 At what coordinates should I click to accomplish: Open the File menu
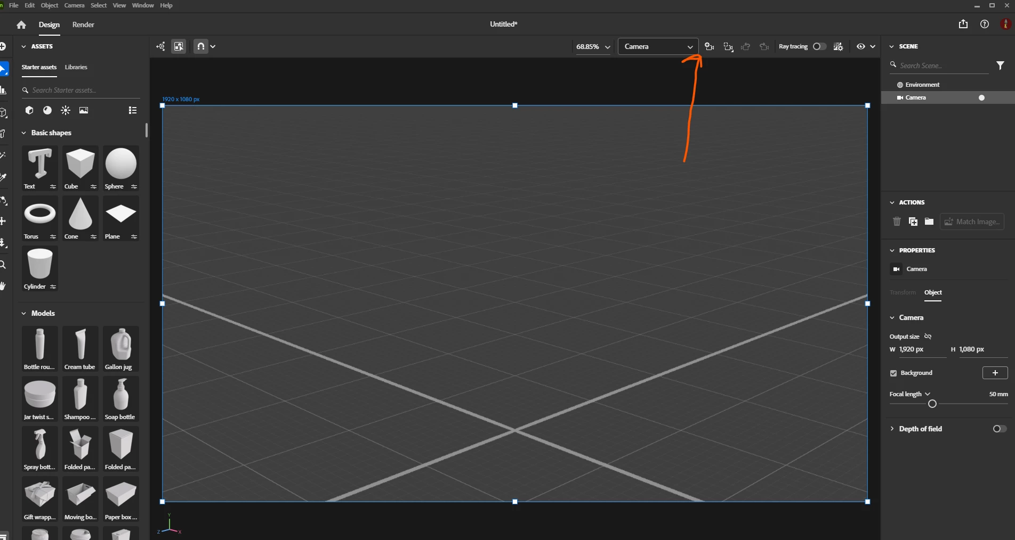pos(13,5)
